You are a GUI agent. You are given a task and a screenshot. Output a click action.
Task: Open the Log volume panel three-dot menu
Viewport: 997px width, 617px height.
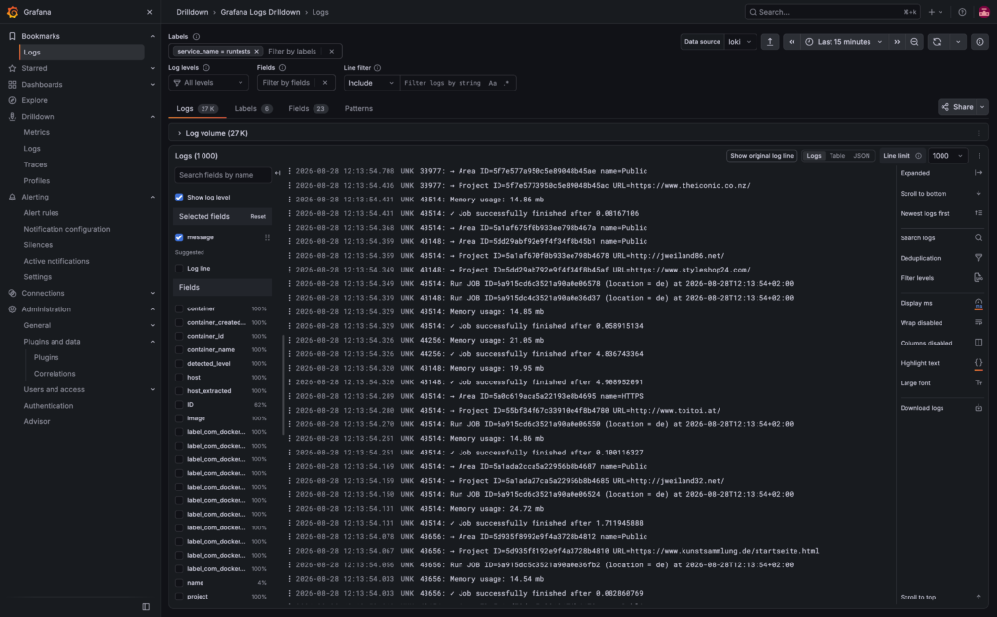(979, 133)
